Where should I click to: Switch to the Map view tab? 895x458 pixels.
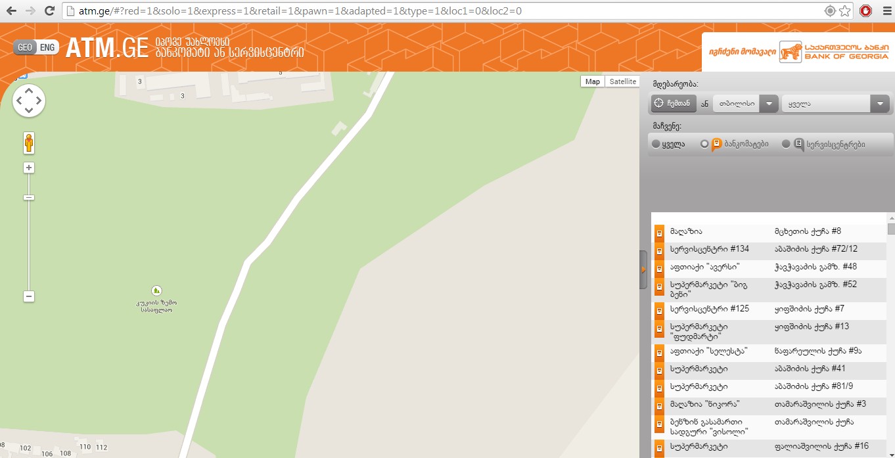coord(593,81)
